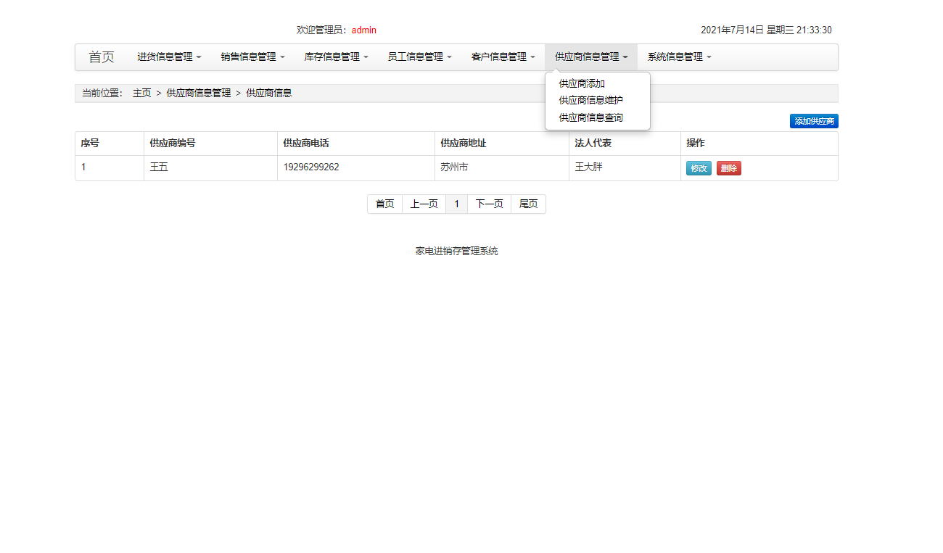Expand the 库存信息管理 menu

[335, 57]
